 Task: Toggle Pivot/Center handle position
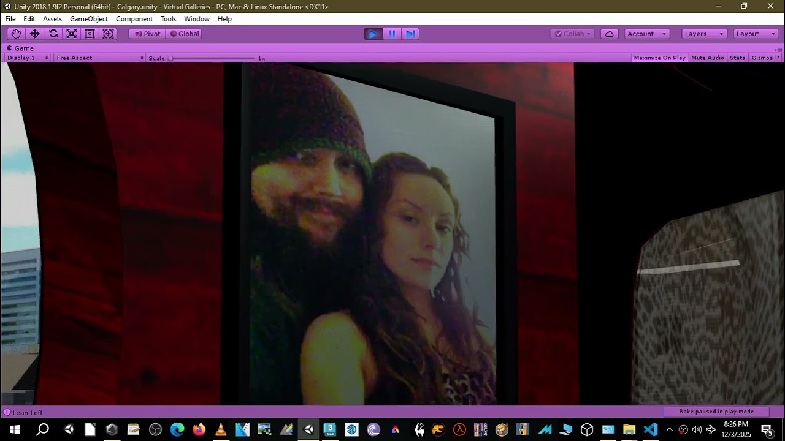(x=147, y=34)
